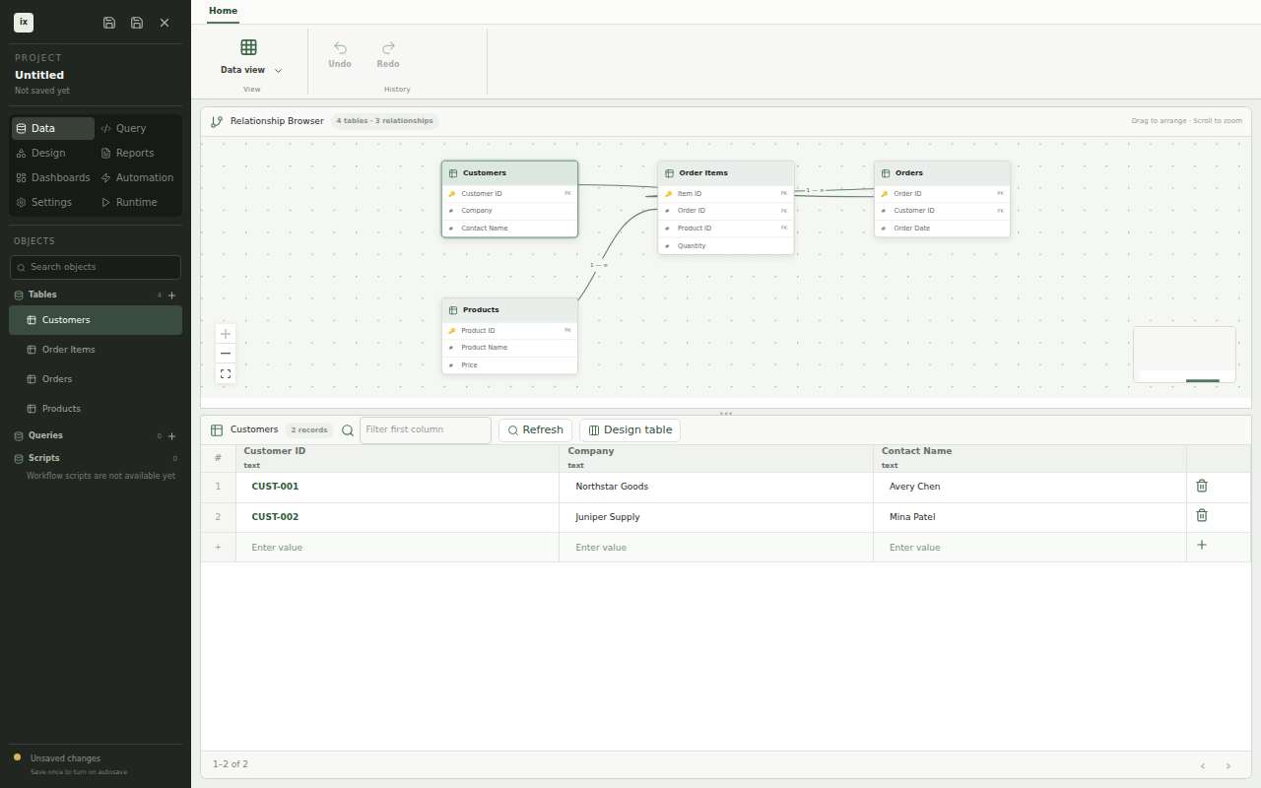The height and width of the screenshot is (788, 1261).
Task: Click the Company column header
Action: [716, 458]
